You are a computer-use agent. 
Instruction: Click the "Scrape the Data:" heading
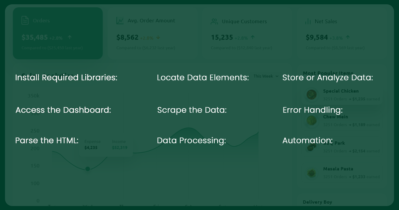[192, 110]
